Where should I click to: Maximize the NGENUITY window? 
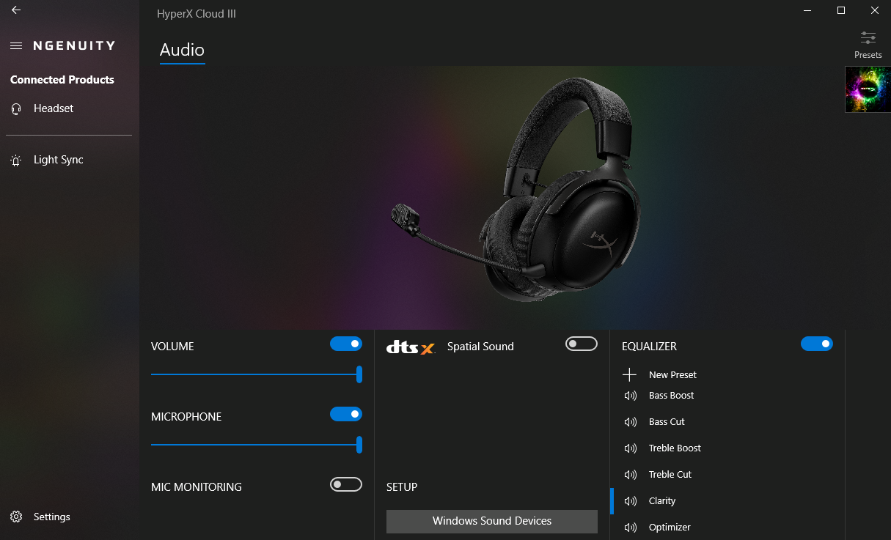(x=841, y=10)
